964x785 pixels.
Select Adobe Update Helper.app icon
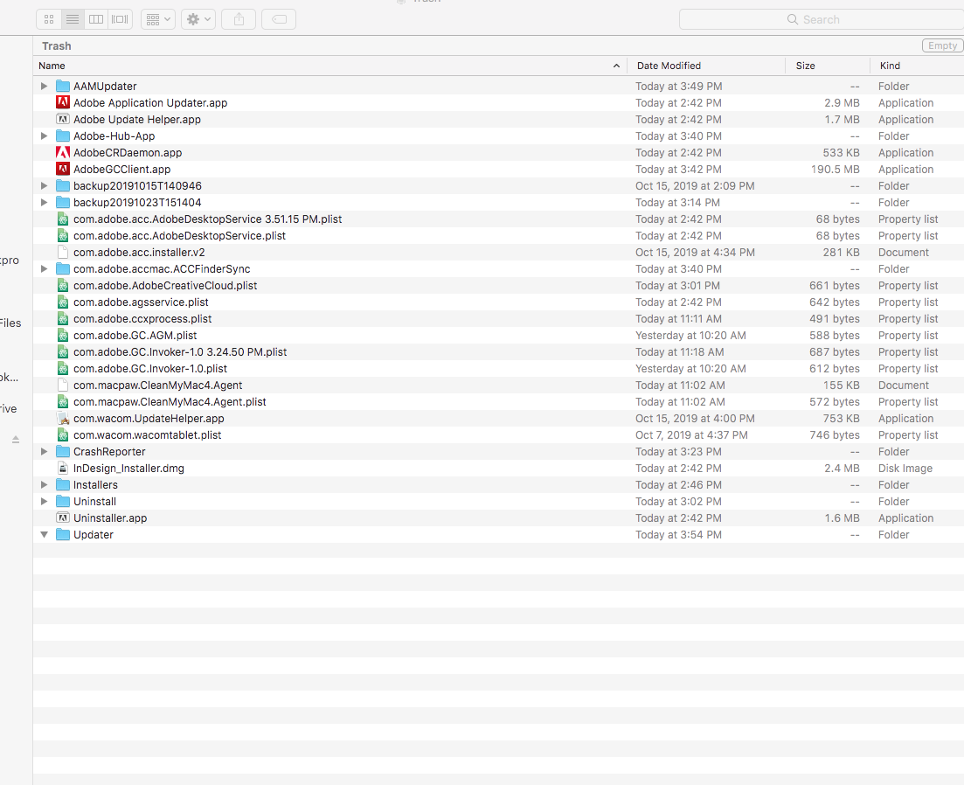tap(63, 119)
